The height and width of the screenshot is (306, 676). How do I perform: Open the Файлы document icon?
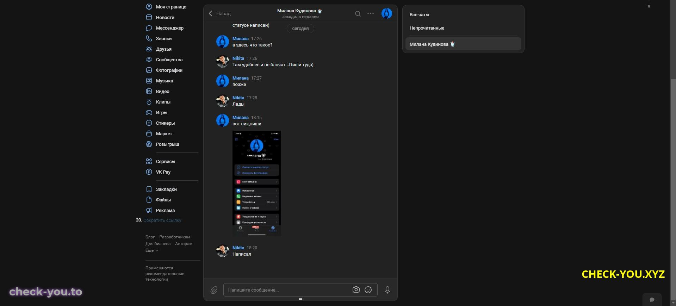pos(149,200)
